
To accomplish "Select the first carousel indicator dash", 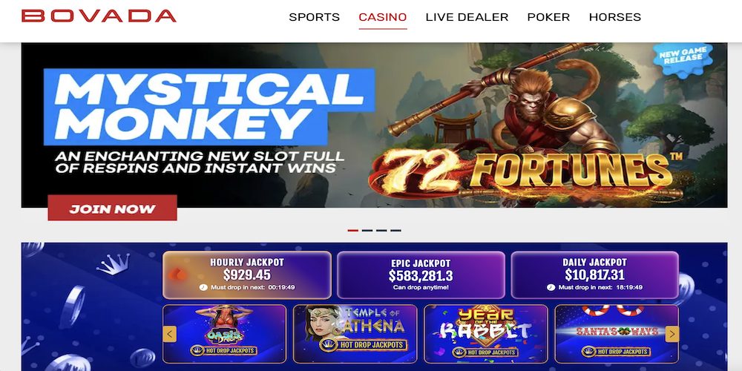I will point(352,231).
